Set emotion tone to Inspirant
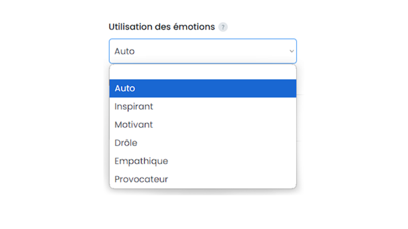Viewport: 408px width, 229px height. (x=203, y=107)
